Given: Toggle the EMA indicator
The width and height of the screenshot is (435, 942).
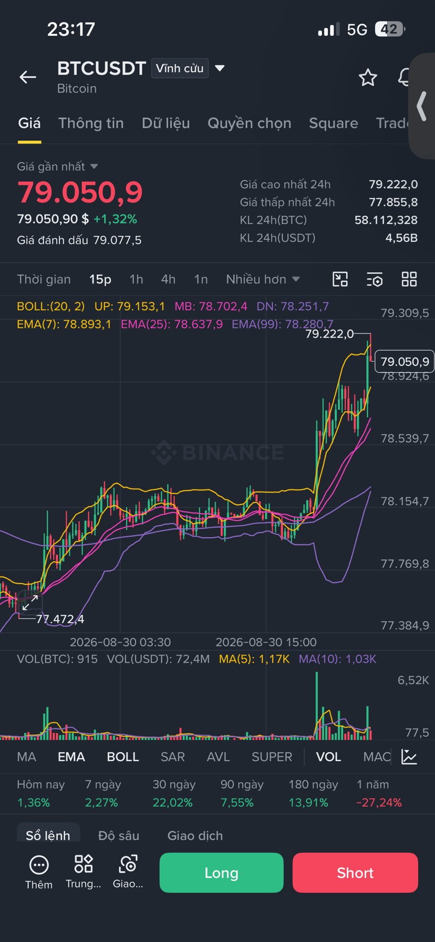Looking at the screenshot, I should click(x=71, y=756).
